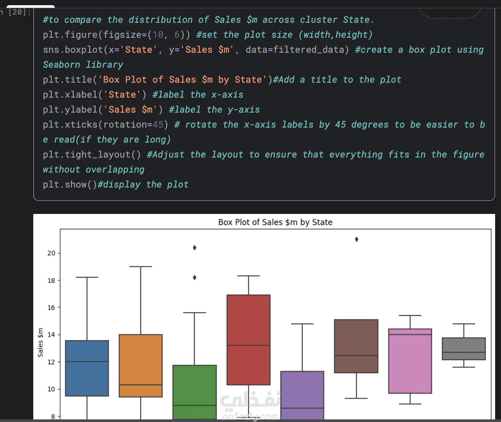Image resolution: width=501 pixels, height=422 pixels.
Task: Click the plt.xticks(rotation=45) code line
Action: [x=105, y=125]
